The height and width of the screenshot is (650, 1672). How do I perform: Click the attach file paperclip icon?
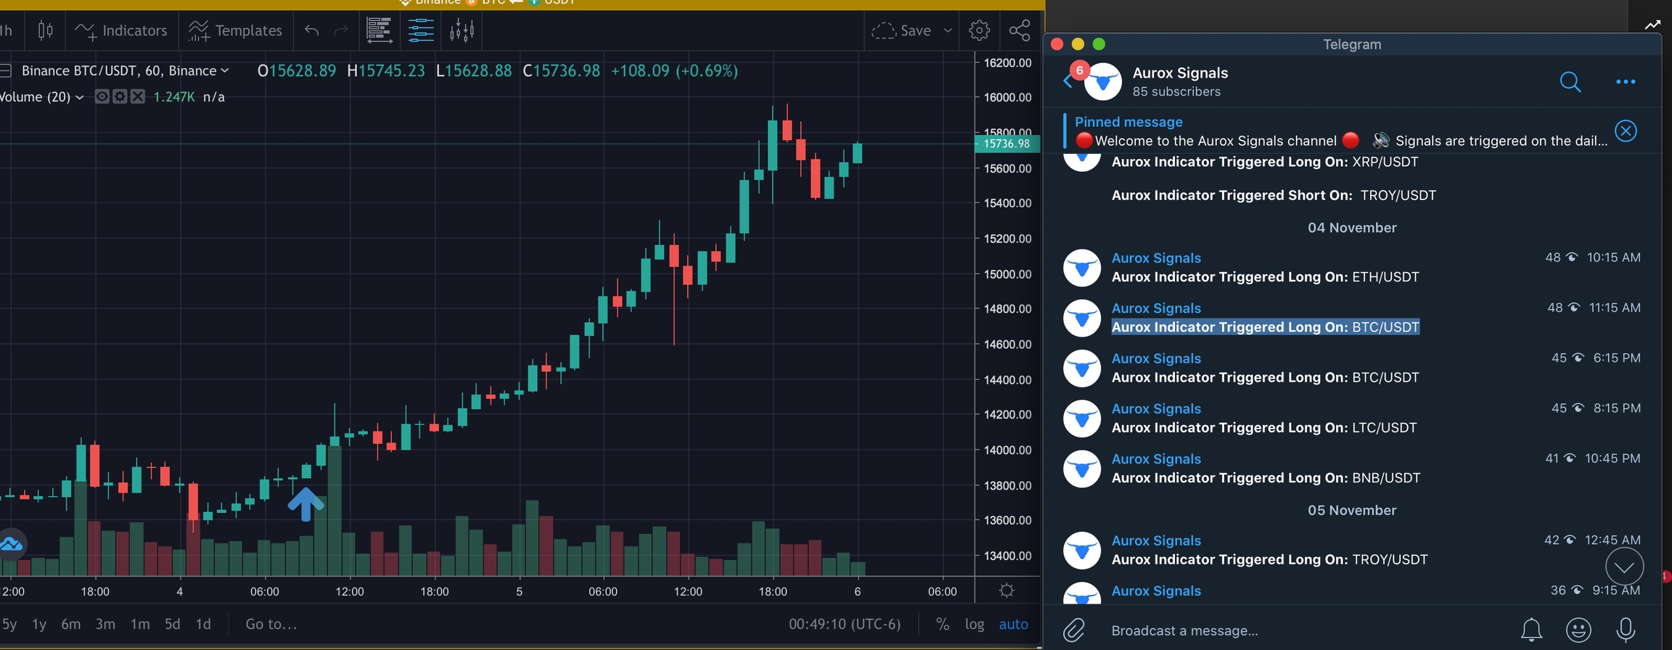click(x=1074, y=630)
